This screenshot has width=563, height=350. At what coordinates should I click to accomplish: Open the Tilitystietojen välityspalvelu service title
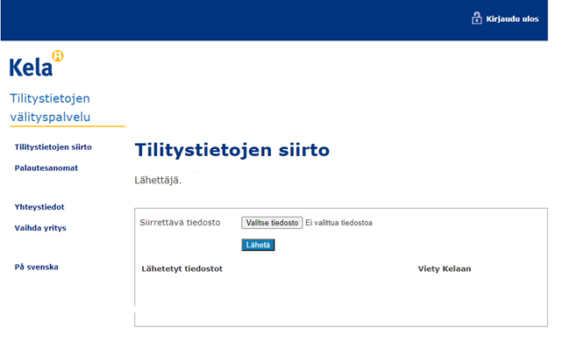tap(50, 107)
